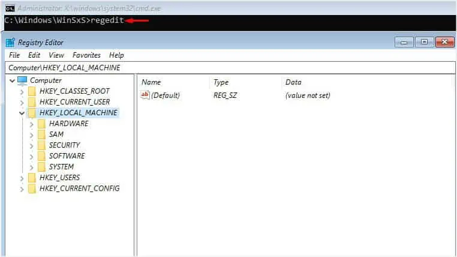Select the HKEY_CLASSES_ROOT label
The width and height of the screenshot is (457, 257).
point(74,91)
